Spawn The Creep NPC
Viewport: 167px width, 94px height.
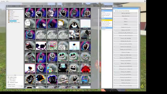click(30, 80)
